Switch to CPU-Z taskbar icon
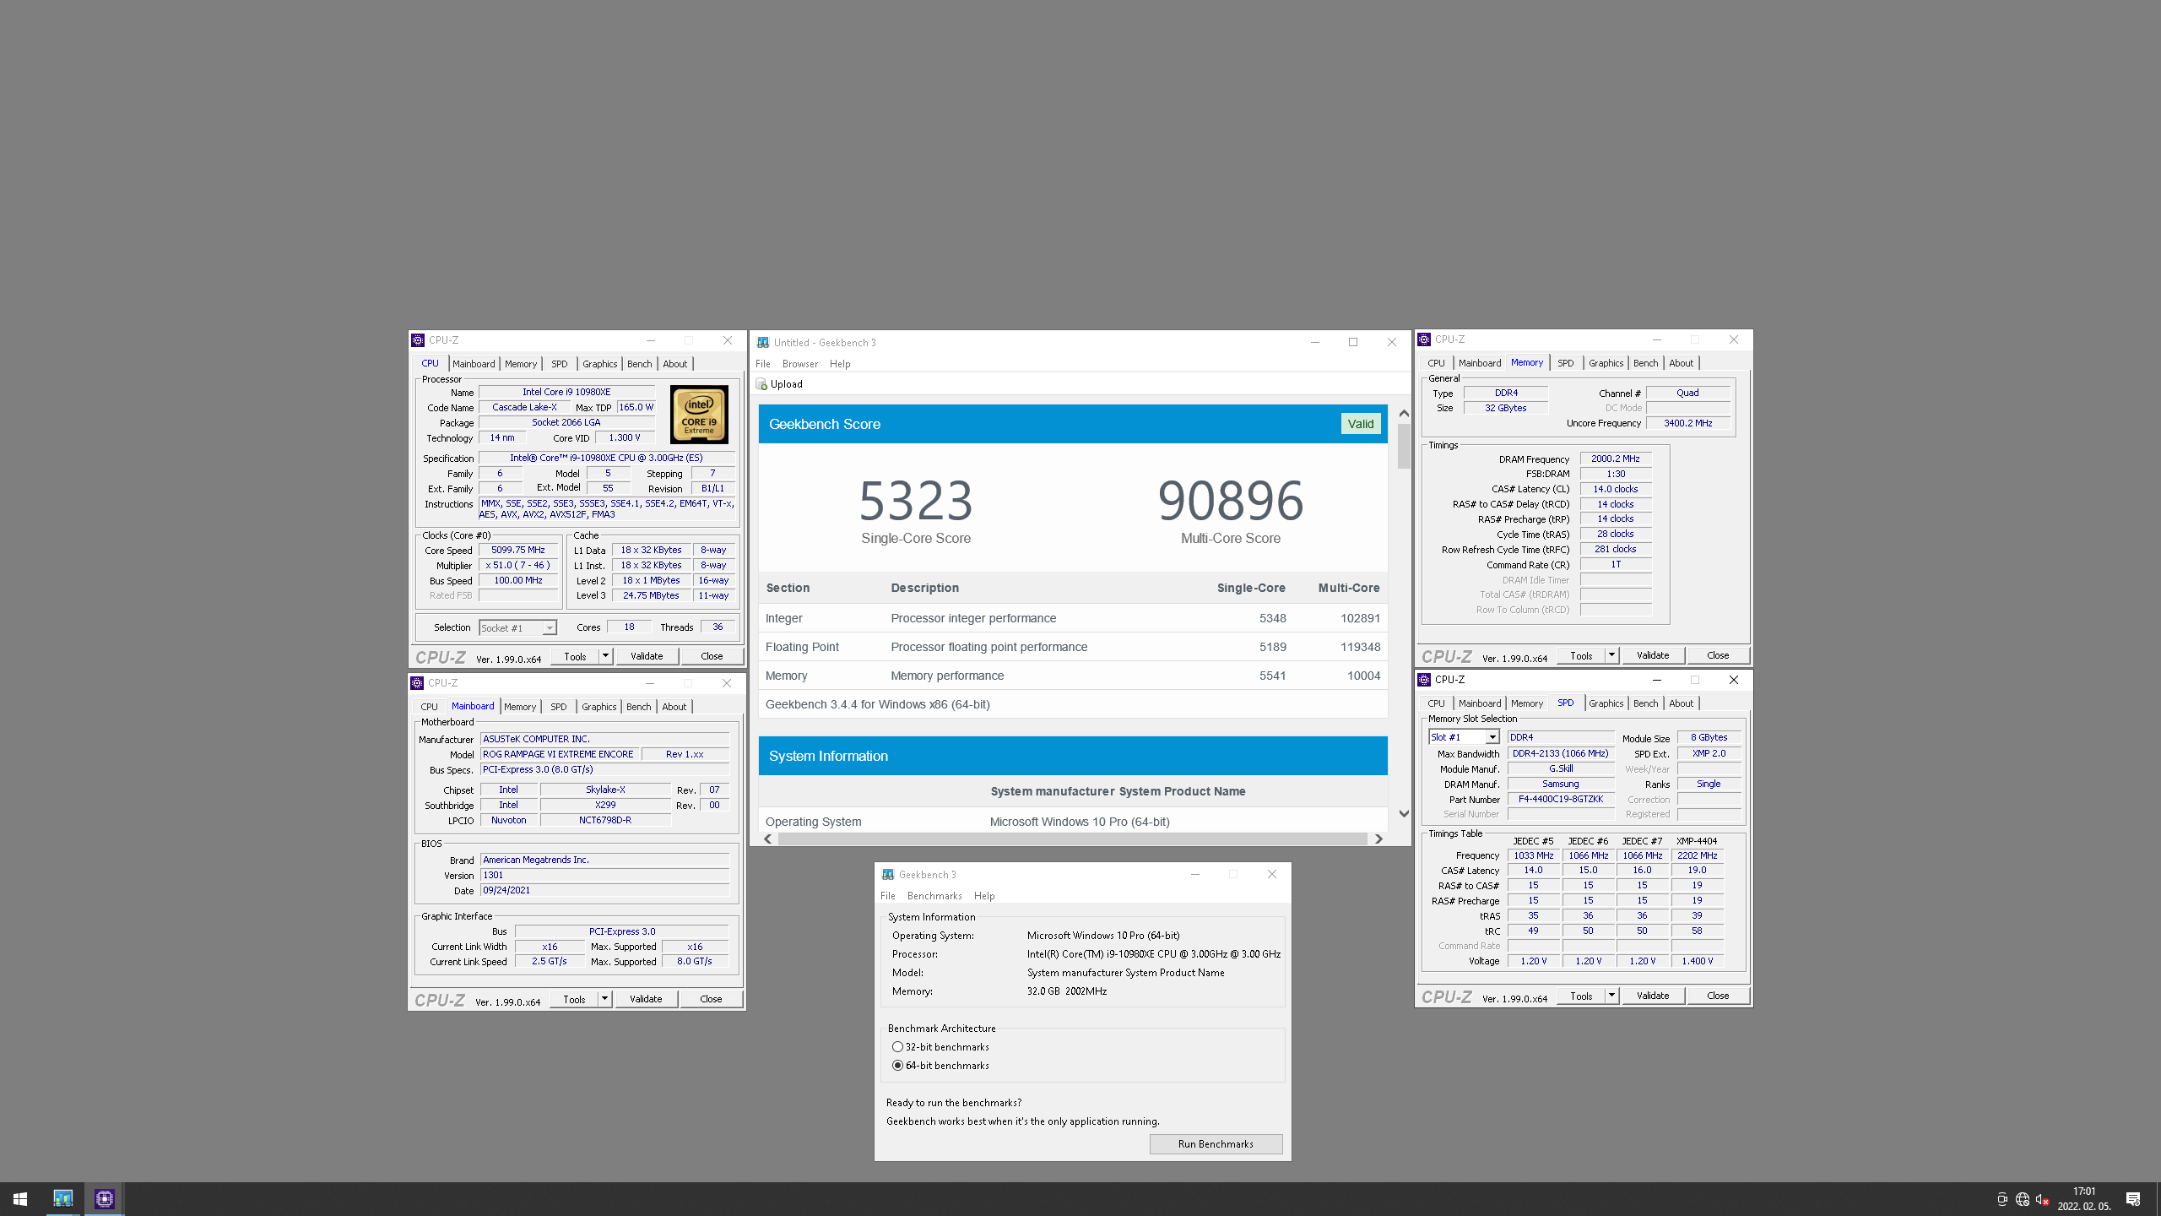The width and height of the screenshot is (2161, 1216). tap(104, 1198)
